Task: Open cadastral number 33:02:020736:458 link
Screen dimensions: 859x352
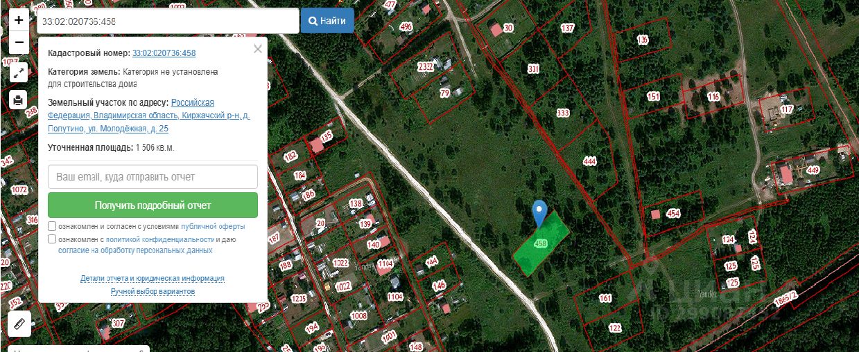Action: tap(164, 53)
